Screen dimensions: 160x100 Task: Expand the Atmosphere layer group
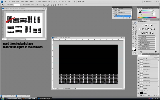coord(140,91)
